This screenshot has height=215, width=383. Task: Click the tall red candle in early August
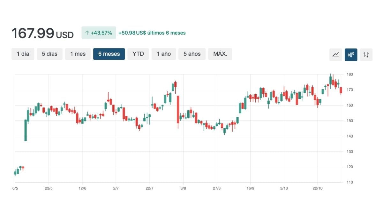[x=178, y=109]
